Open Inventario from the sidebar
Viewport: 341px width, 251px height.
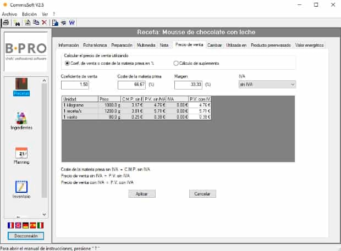pos(21,189)
